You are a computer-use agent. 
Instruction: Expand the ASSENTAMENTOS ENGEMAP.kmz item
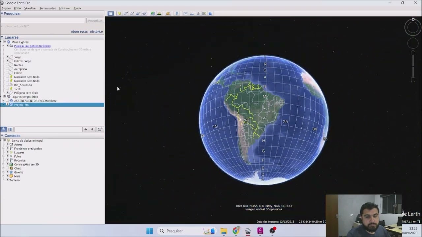pyautogui.click(x=3, y=101)
